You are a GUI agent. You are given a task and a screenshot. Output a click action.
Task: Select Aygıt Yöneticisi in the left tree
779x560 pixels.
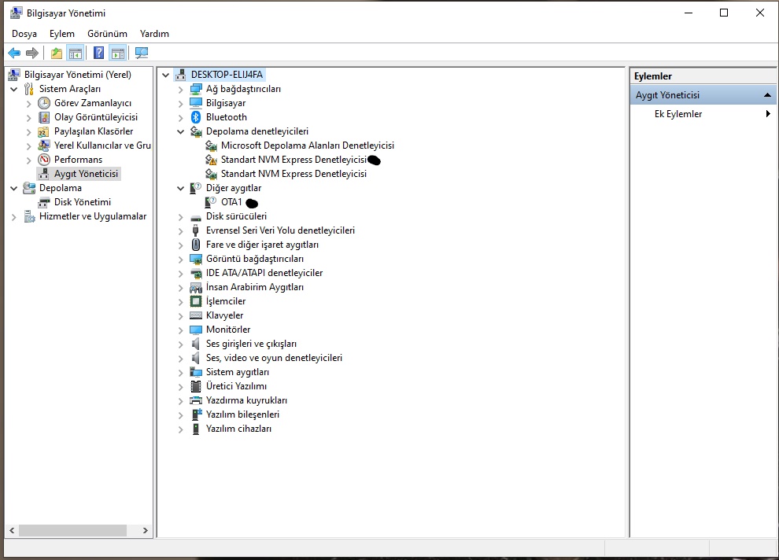[86, 174]
